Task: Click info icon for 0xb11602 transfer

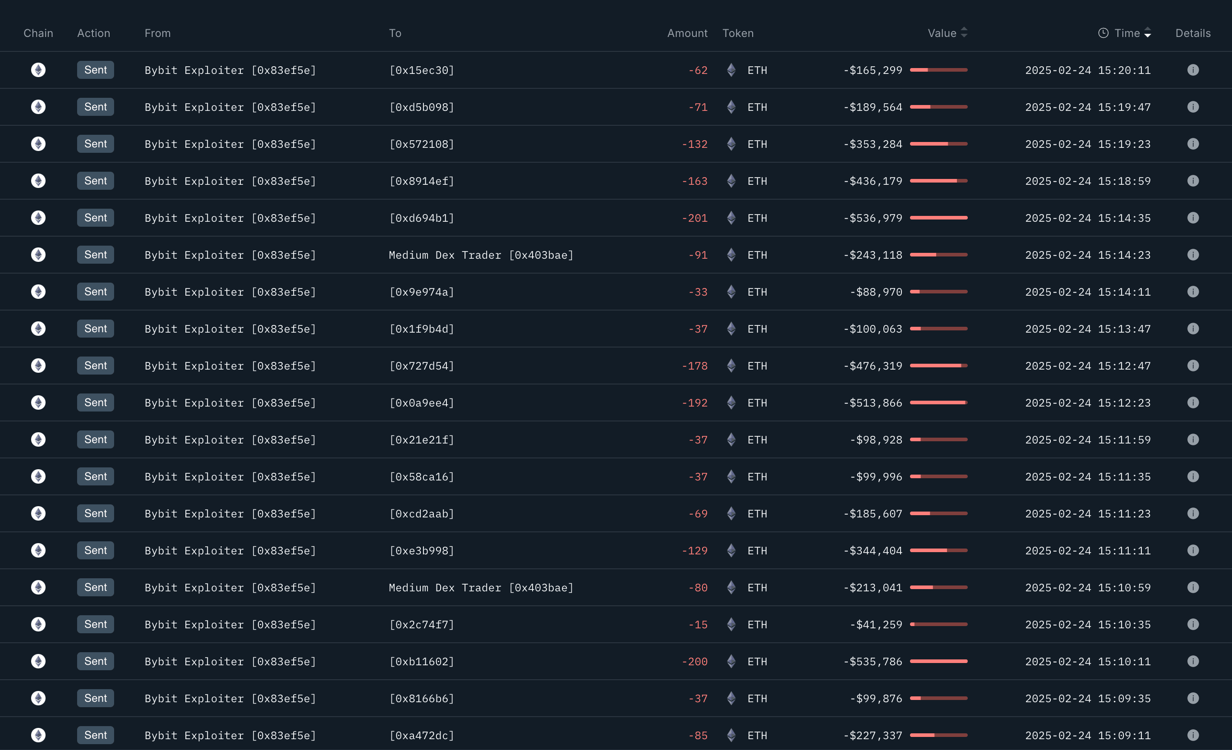Action: click(x=1193, y=661)
